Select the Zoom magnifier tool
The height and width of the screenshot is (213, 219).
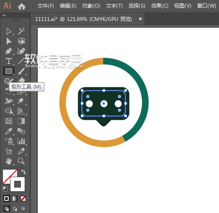(21, 161)
